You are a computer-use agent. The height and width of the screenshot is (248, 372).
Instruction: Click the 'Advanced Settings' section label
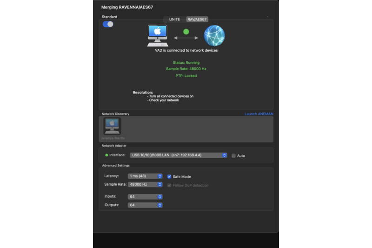116,166
